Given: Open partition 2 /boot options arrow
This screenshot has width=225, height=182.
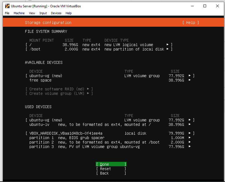Looking at the screenshot, I should click(190, 142).
